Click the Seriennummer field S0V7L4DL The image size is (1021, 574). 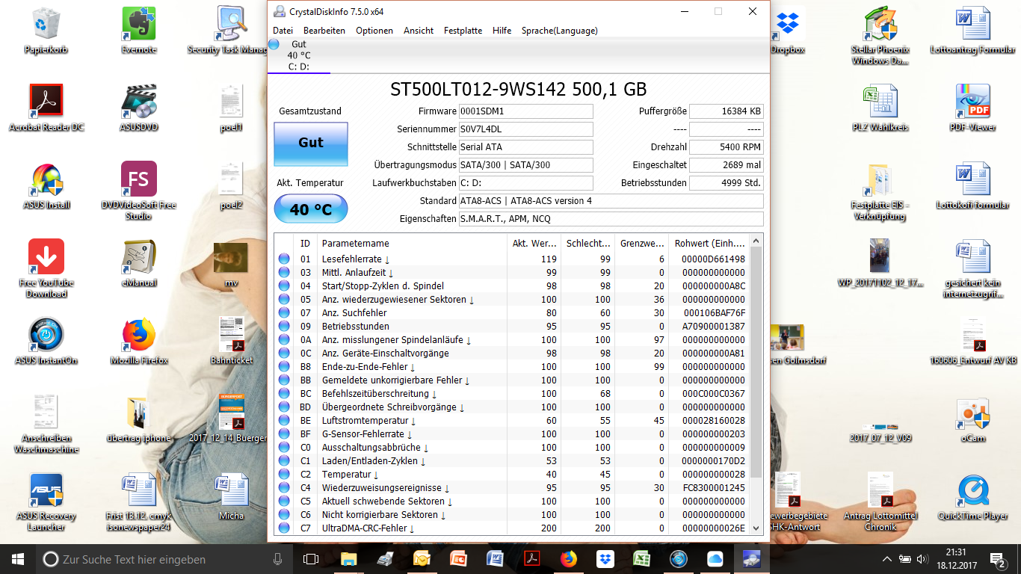click(x=525, y=129)
